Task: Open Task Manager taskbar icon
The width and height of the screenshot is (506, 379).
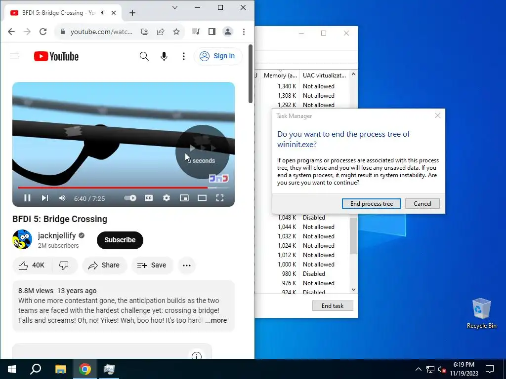Action: pos(109,369)
